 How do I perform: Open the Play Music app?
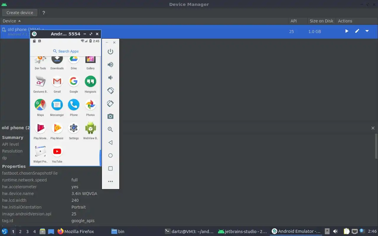[57, 131]
